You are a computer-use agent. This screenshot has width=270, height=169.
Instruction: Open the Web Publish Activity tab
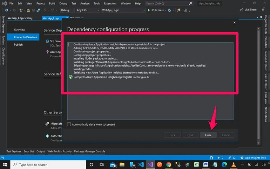tap(59, 151)
